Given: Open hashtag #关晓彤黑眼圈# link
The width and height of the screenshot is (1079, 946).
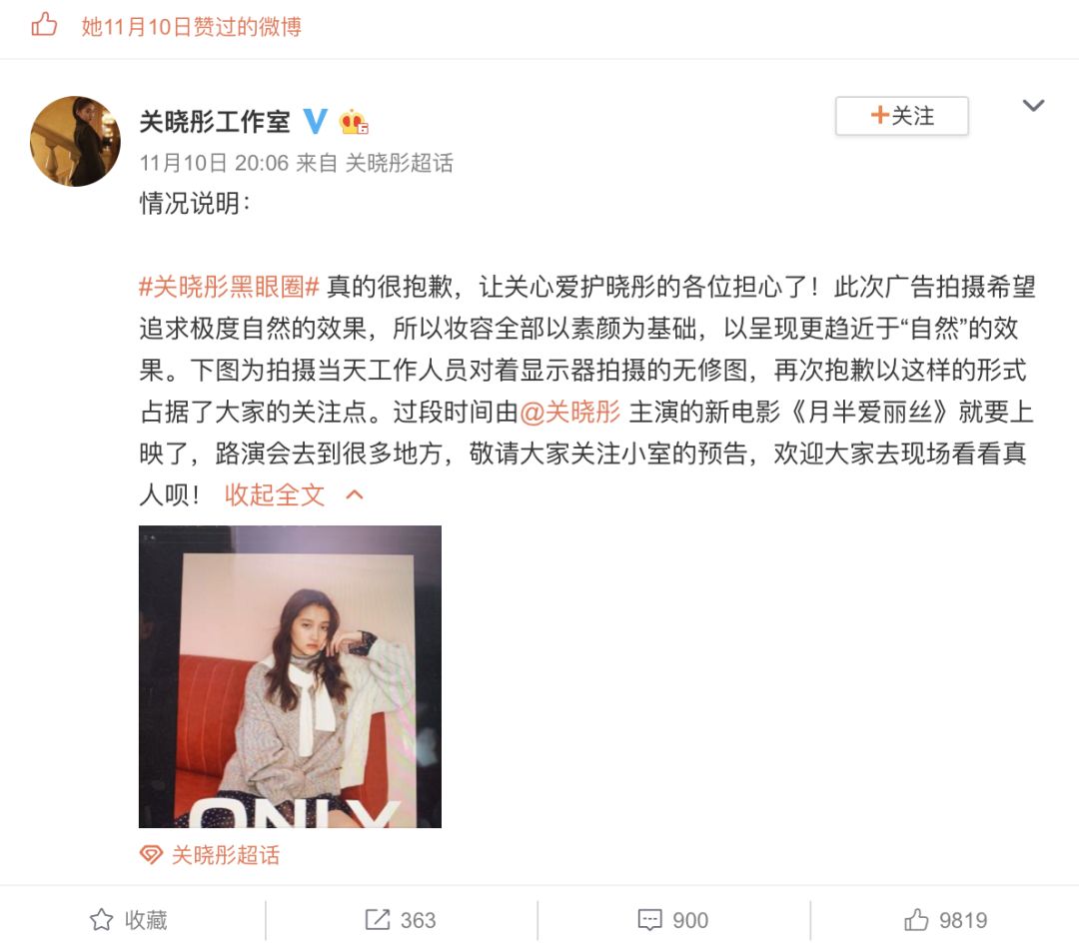Looking at the screenshot, I should pos(229,287).
